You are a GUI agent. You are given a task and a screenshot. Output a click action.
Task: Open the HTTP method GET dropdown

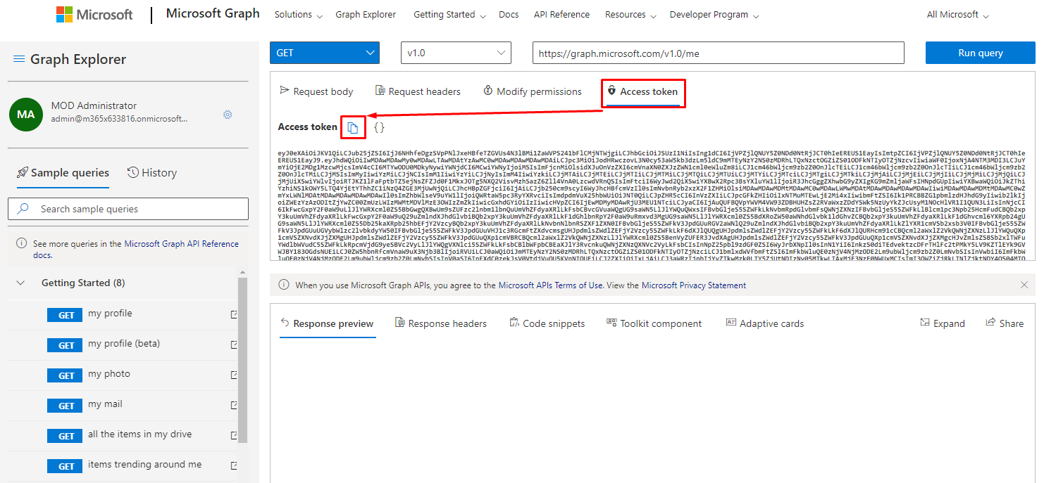tap(324, 53)
